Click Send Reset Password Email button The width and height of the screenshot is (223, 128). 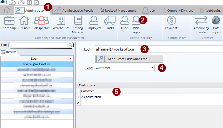pos(129,59)
